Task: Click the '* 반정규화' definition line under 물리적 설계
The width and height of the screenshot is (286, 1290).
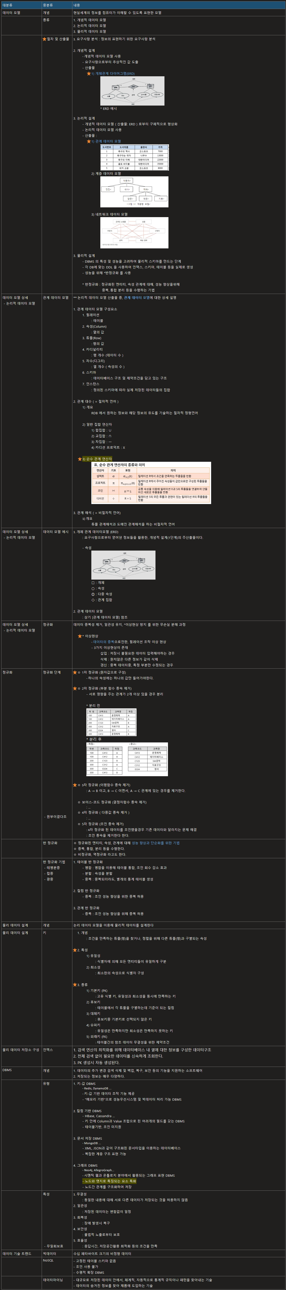Action: (x=131, y=284)
